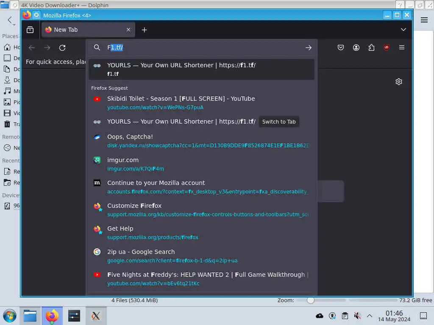Image resolution: width=434 pixels, height=325 pixels.
Task: Open Five Nights at Freddy's YouTube suggestion
Action: [x=201, y=279]
